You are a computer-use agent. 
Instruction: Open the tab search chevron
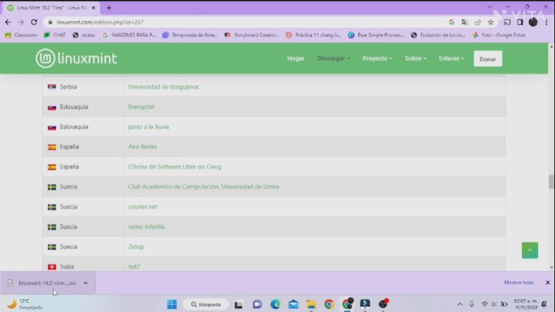[x=489, y=6]
